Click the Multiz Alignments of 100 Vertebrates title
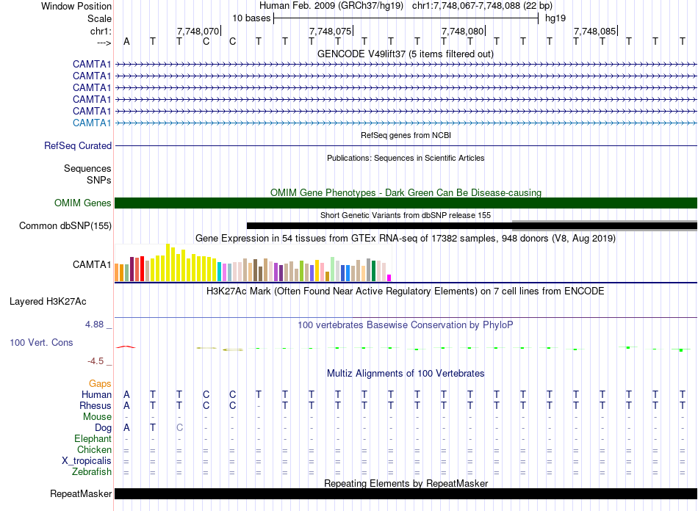The height and width of the screenshot is (511, 698). pyautogui.click(x=406, y=374)
